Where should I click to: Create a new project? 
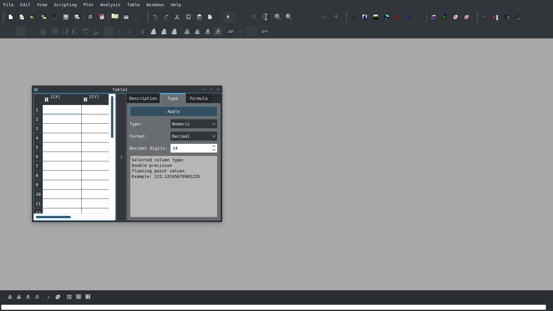10,17
